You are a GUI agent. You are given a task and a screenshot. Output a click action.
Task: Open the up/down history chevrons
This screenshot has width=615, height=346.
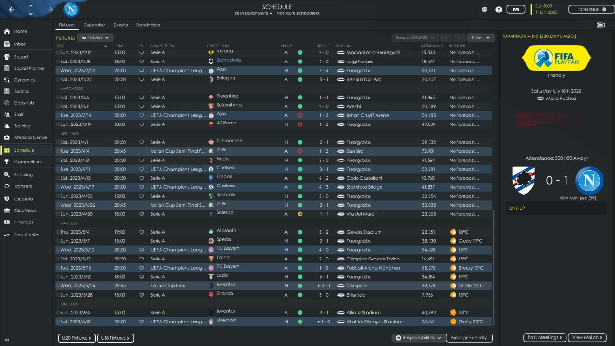tap(31, 10)
